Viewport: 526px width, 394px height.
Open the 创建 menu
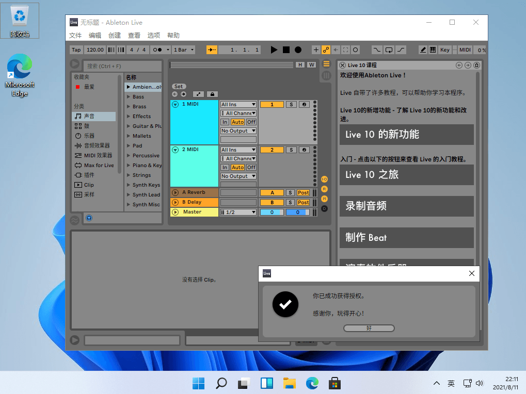point(115,35)
